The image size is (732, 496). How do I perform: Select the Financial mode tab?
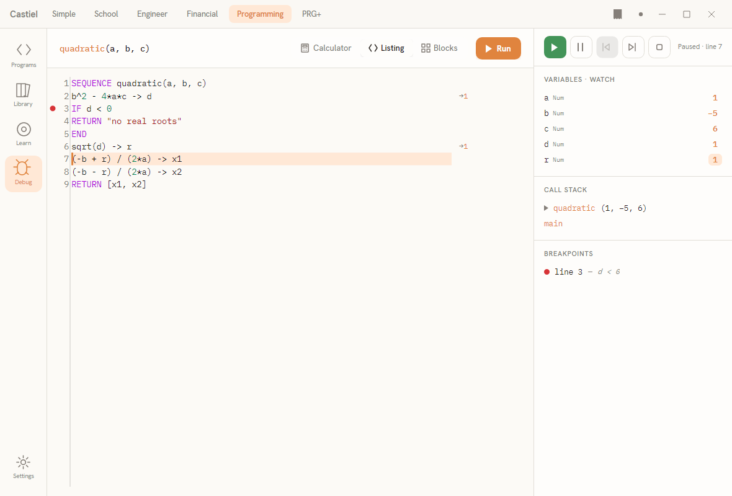(x=202, y=14)
